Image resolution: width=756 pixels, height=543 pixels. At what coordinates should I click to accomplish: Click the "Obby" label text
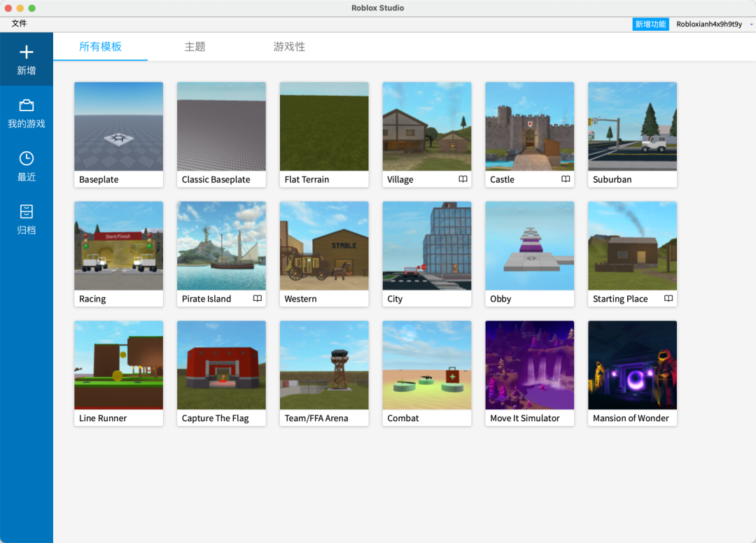[500, 299]
